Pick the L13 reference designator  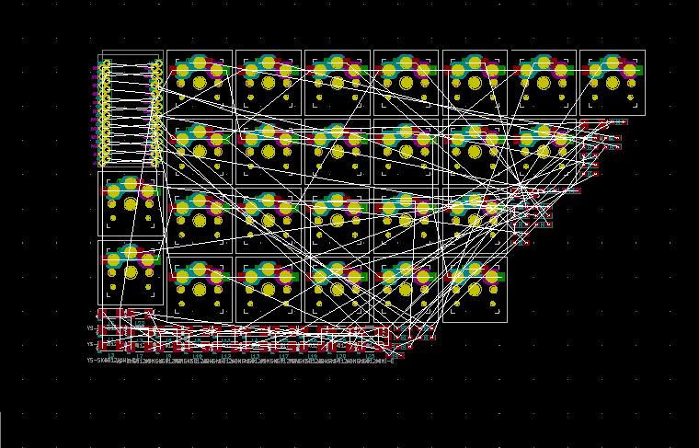coord(255,356)
